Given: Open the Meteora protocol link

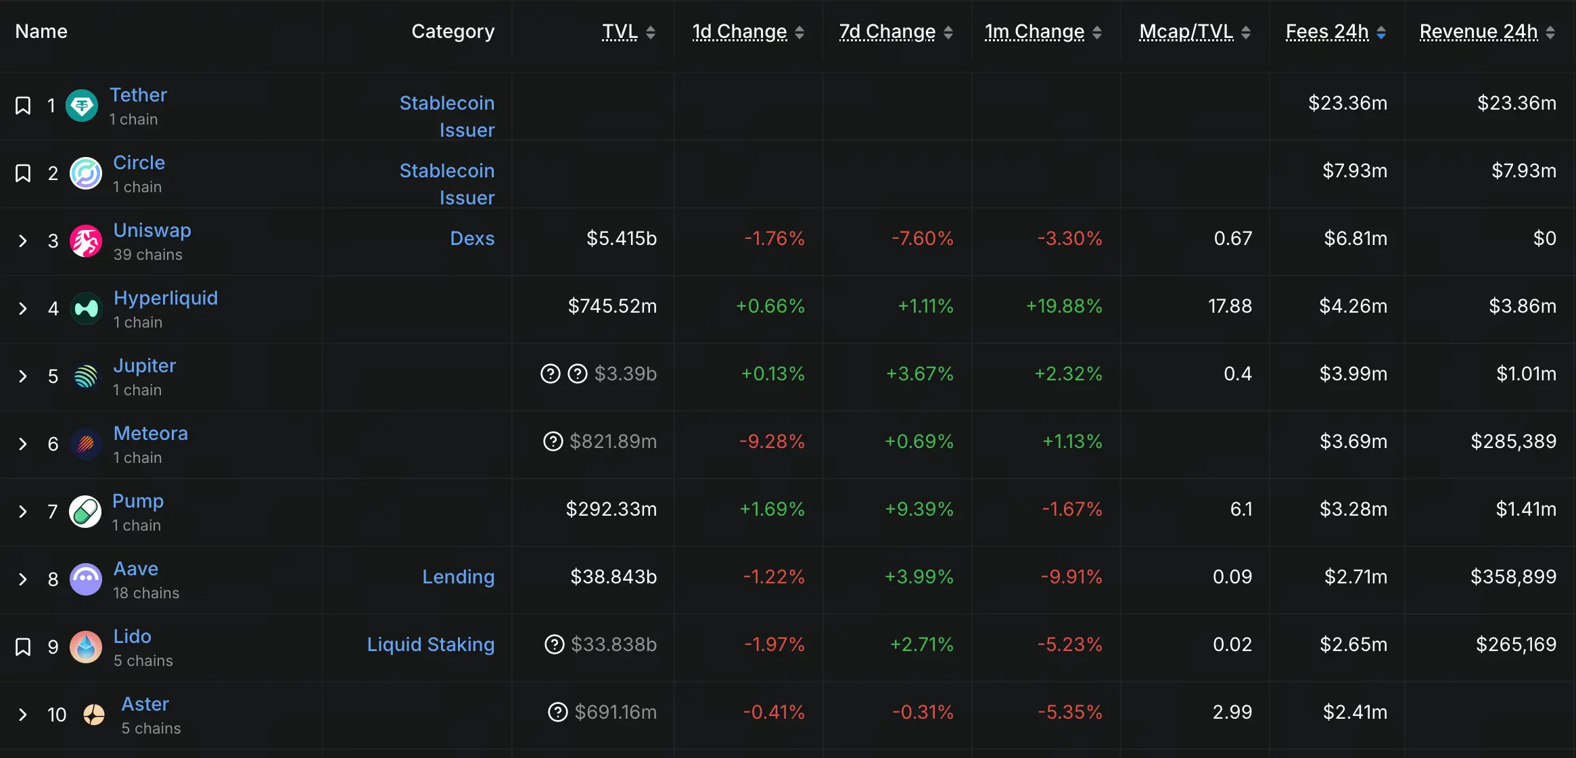Looking at the screenshot, I should [150, 433].
